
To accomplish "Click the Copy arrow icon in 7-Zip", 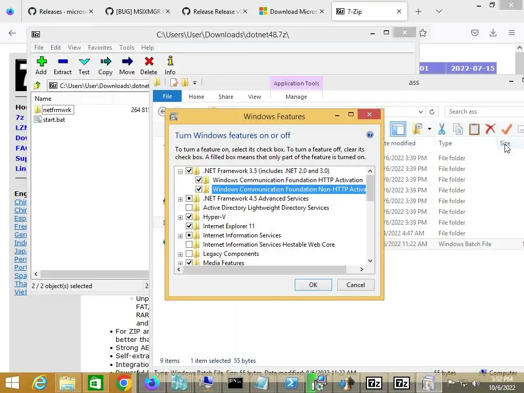I will [x=105, y=61].
